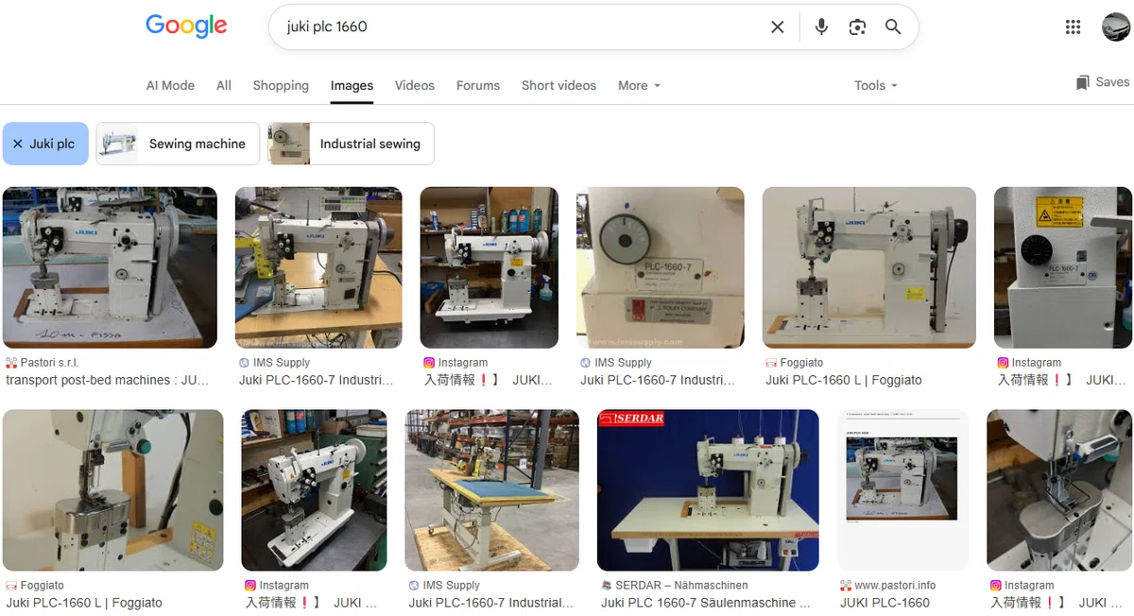Switch to Short videos tab
This screenshot has height=616, width=1134.
click(558, 85)
